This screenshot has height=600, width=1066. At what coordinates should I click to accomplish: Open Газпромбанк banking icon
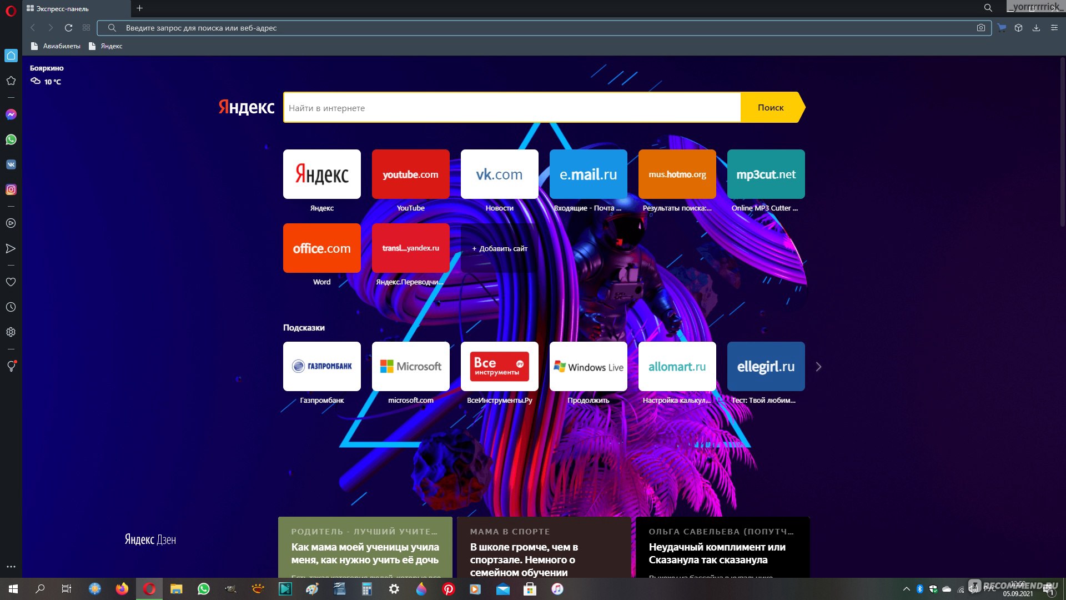coord(322,366)
